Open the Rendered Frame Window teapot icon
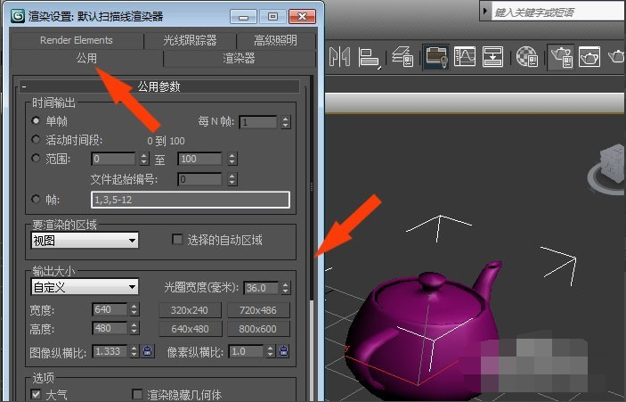Screen dimensions: 626x402 point(589,57)
